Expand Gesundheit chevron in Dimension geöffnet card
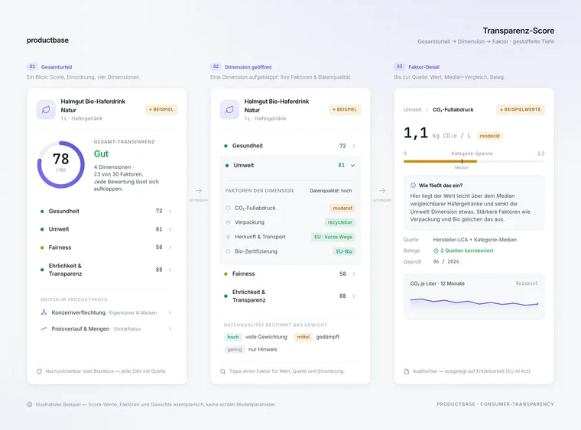Viewport: 581px width, 430px height. (354, 146)
